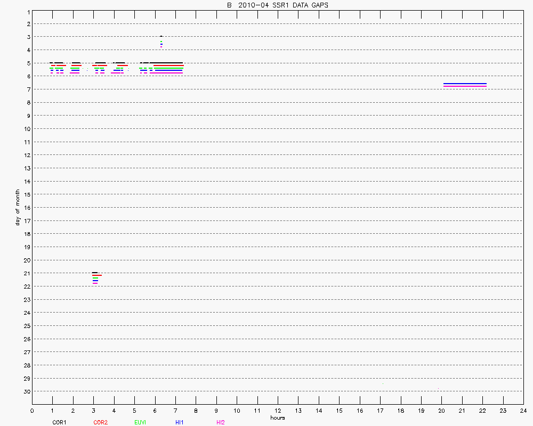Screen dimensions: 533x426
Task: Click the day 1 label on the y-axis
Action: [27, 11]
